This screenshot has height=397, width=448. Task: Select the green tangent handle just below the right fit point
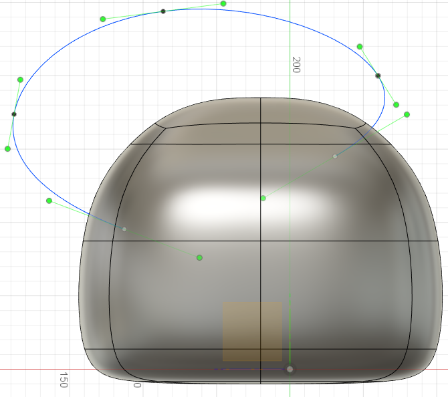pyautogui.click(x=396, y=105)
